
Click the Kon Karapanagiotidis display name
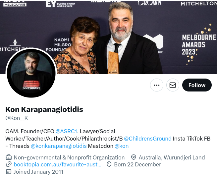tap(44, 109)
